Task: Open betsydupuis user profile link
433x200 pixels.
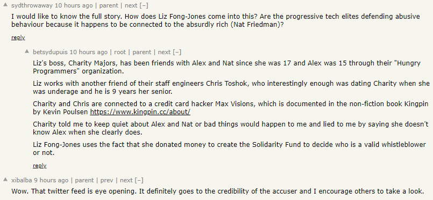Action: point(50,52)
